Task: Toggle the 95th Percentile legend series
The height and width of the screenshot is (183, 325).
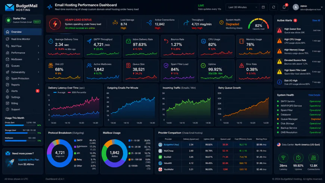Action: point(77,92)
